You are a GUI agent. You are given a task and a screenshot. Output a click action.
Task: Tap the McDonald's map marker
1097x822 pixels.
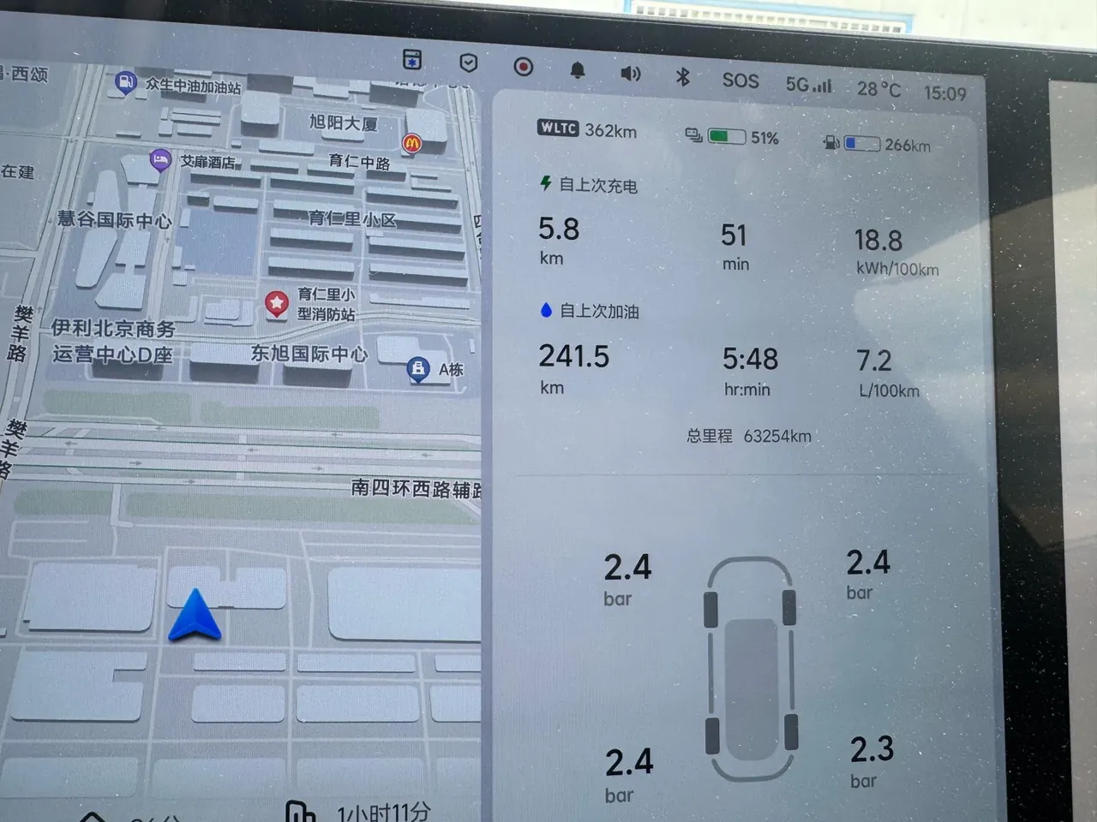coord(412,143)
